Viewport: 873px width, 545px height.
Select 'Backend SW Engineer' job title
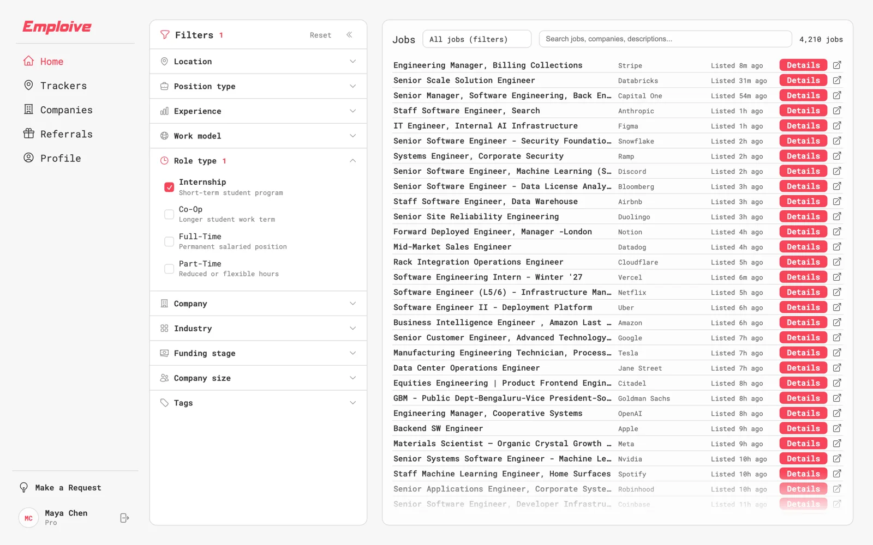tap(438, 428)
